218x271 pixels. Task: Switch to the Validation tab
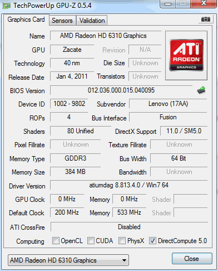(92, 21)
